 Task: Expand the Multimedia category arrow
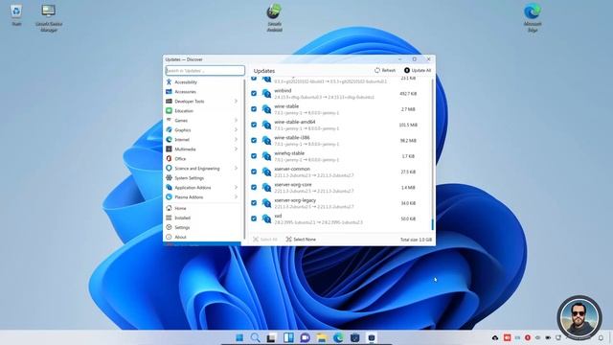236,149
